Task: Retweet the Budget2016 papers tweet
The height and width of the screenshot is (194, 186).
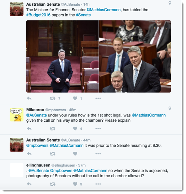Action: pyautogui.click(x=52, y=98)
